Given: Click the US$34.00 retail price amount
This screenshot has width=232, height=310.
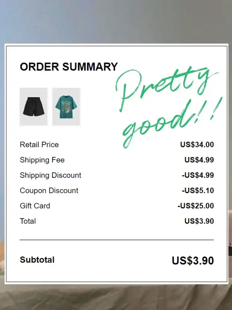Looking at the screenshot, I should pyautogui.click(x=197, y=145).
